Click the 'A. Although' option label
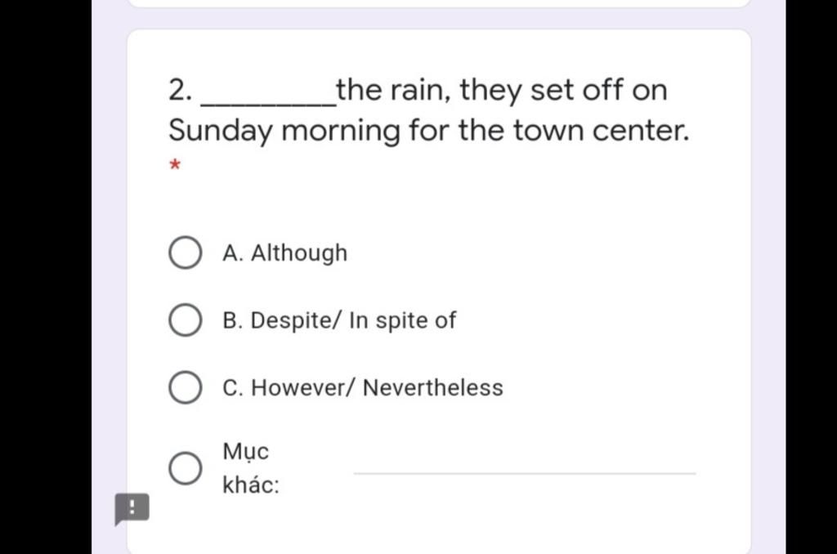The width and height of the screenshot is (837, 554). (x=284, y=253)
